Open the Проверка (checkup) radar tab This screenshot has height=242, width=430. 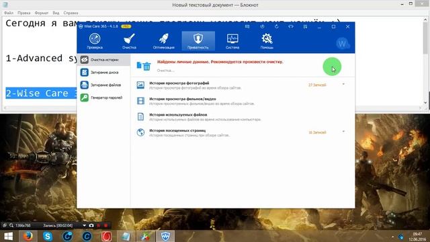click(x=95, y=41)
